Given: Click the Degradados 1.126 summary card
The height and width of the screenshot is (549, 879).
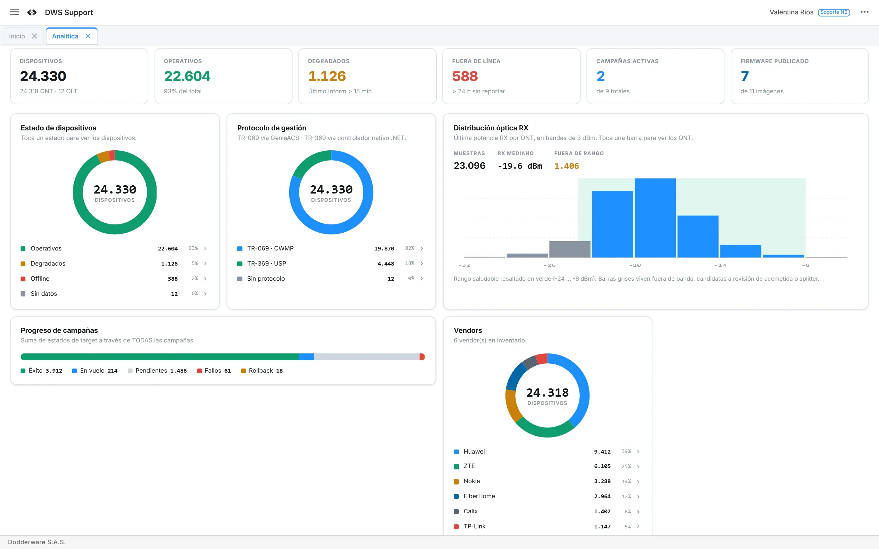Looking at the screenshot, I should point(367,76).
